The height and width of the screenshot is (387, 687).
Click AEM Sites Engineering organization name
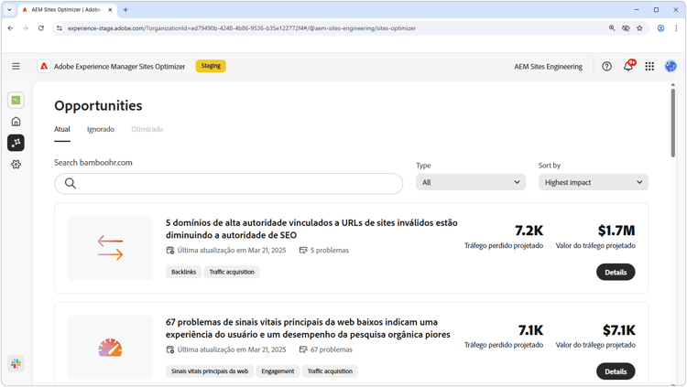(548, 67)
